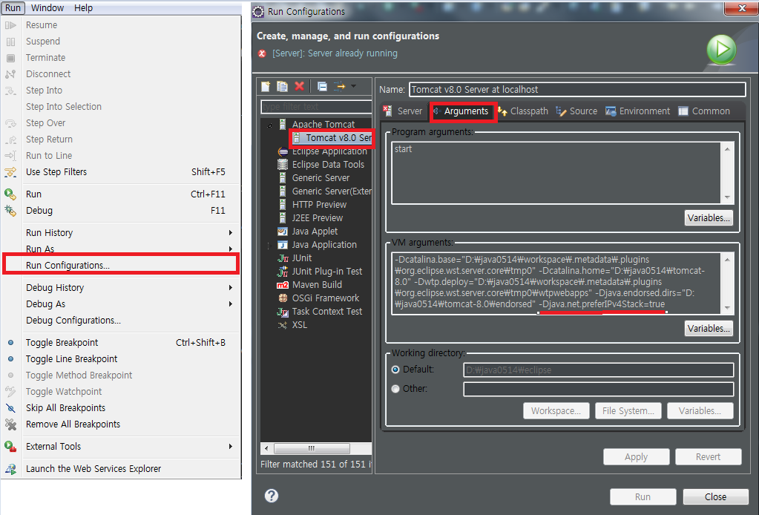Image resolution: width=759 pixels, height=515 pixels.
Task: Click the XSL configuration icon
Action: point(283,325)
